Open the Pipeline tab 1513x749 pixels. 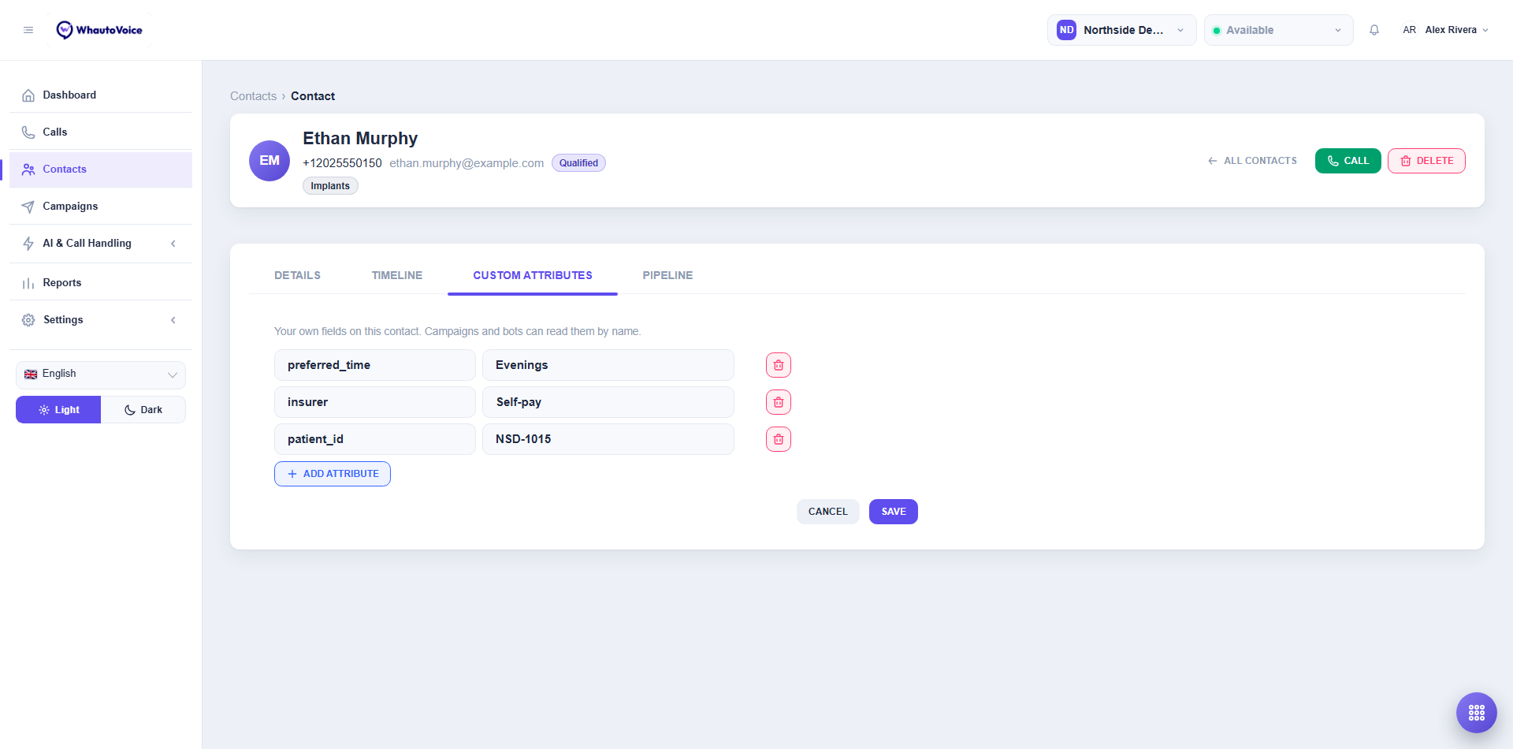[667, 275]
